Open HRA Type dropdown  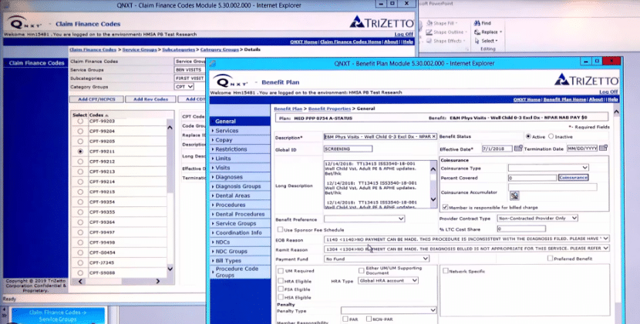pyautogui.click(x=388, y=281)
